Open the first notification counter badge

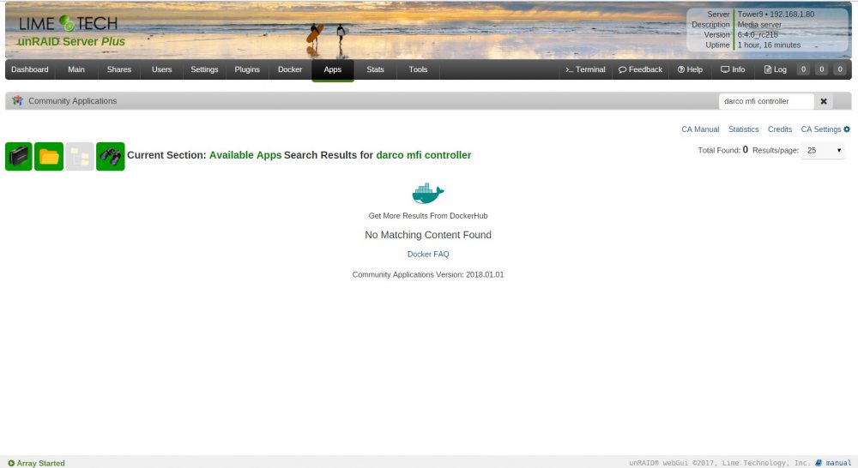[803, 69]
